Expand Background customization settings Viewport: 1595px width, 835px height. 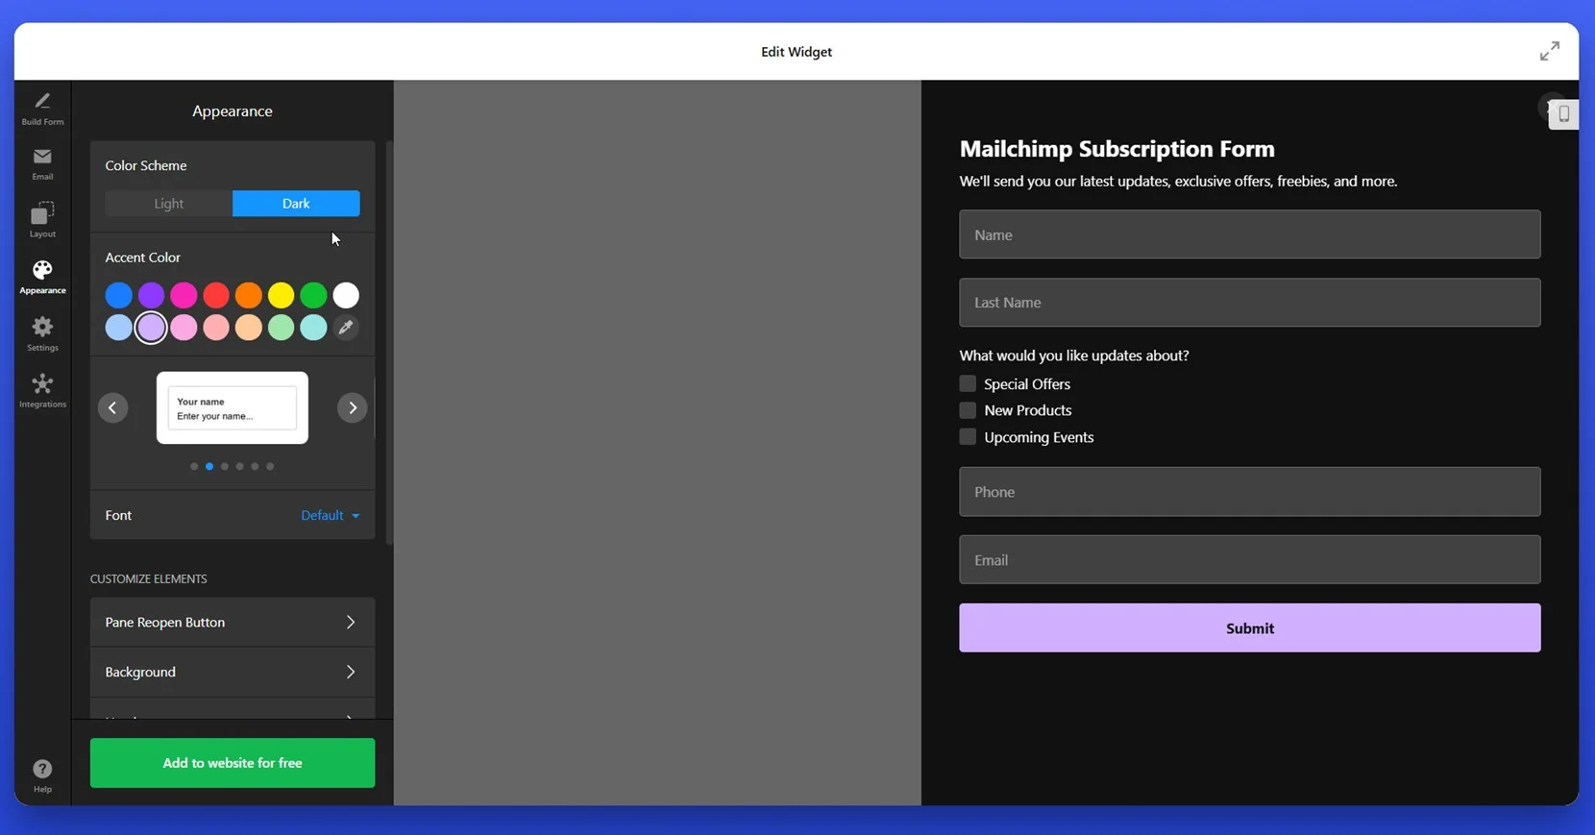click(x=233, y=673)
